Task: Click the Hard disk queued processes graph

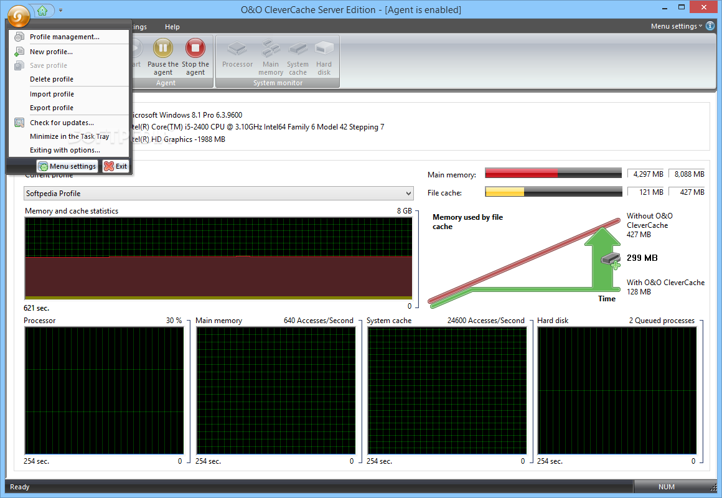Action: [617, 391]
